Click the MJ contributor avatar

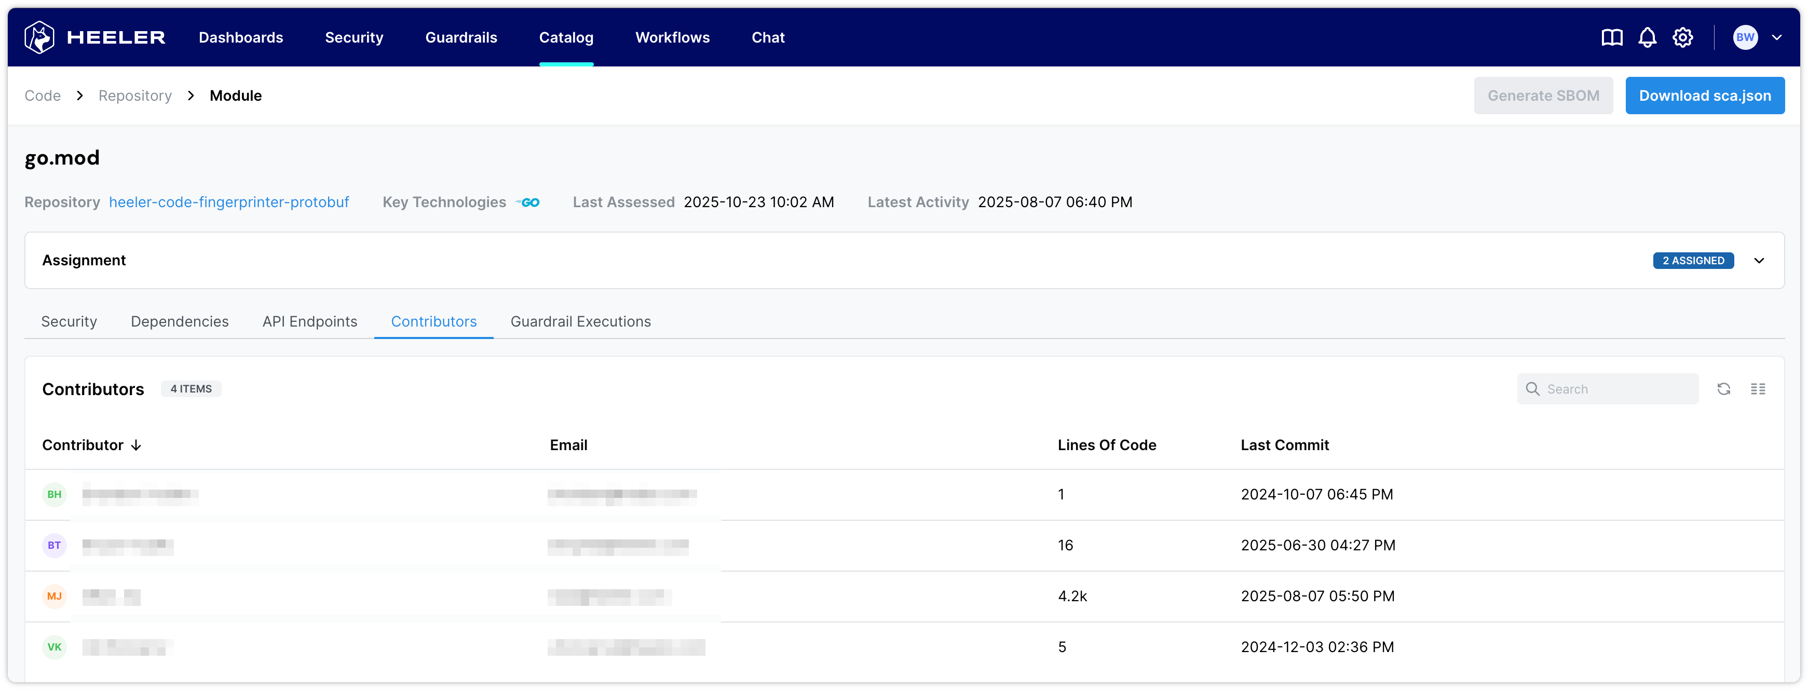[x=54, y=596]
